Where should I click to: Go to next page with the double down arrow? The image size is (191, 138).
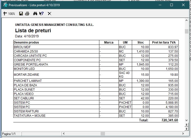(186, 129)
